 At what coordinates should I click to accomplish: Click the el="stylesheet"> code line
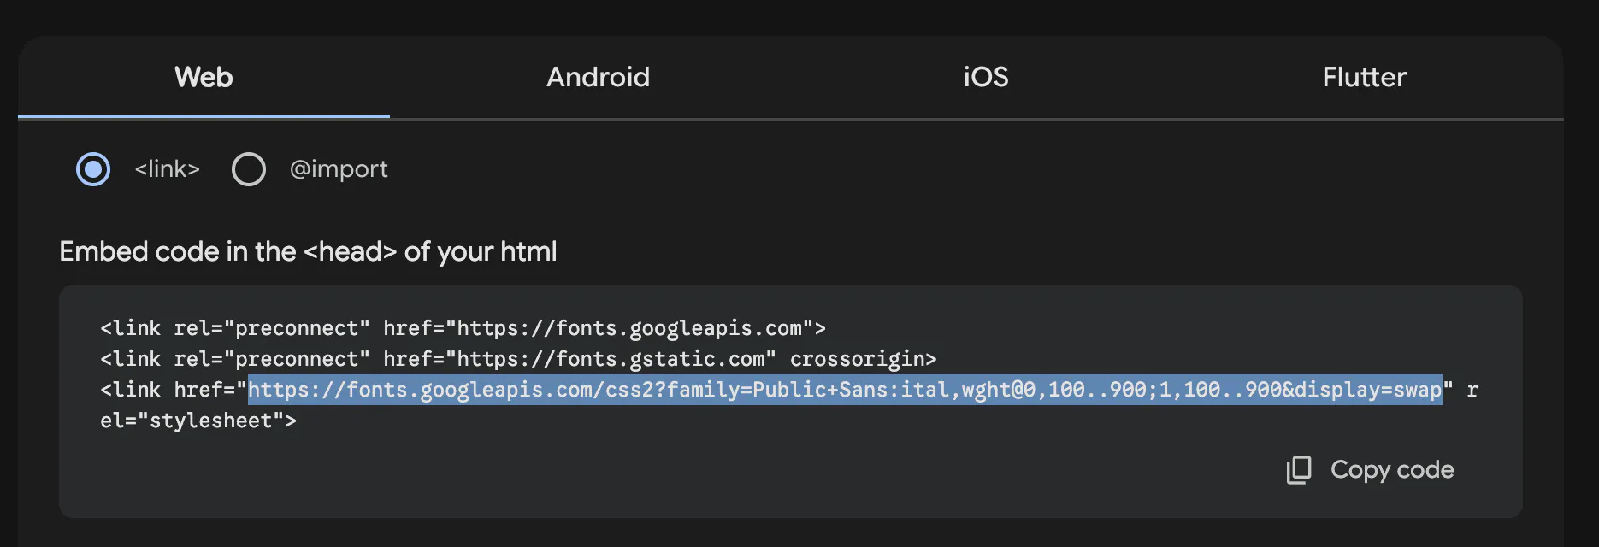[198, 421]
